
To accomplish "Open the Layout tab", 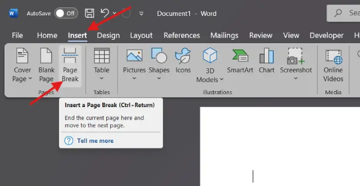I will click(x=141, y=36).
